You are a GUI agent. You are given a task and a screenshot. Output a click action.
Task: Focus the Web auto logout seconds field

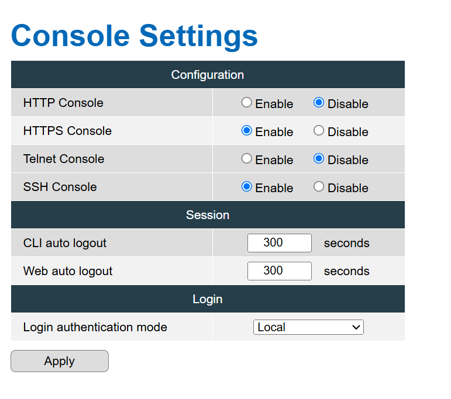coord(279,271)
